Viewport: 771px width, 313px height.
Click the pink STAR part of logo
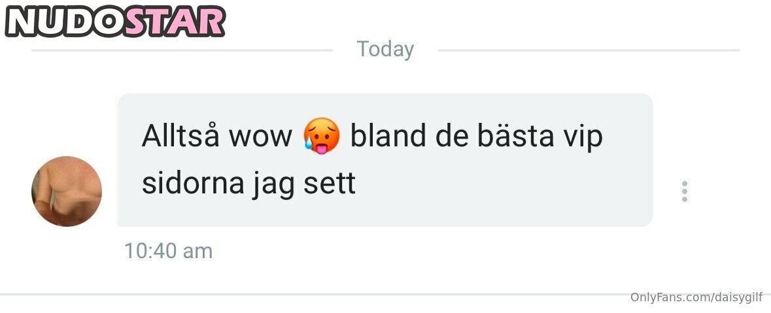175,22
